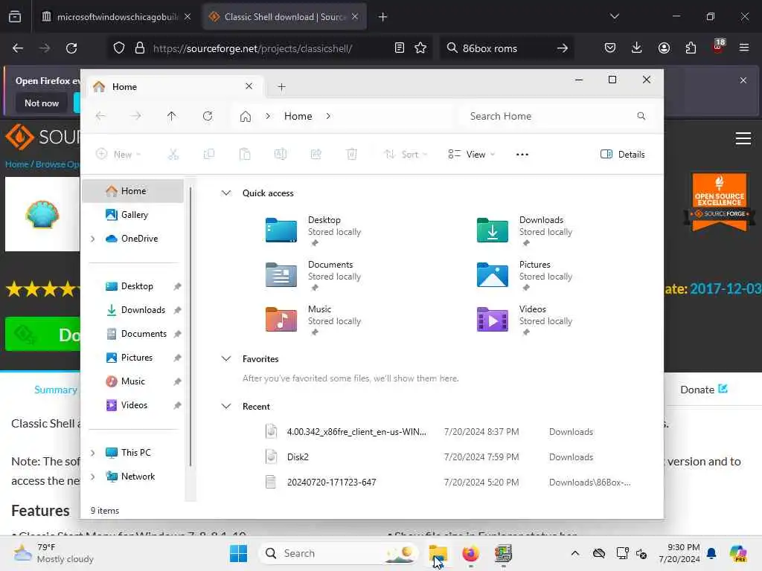Add a new Explorer tab
This screenshot has height=571, width=762.
click(281, 87)
